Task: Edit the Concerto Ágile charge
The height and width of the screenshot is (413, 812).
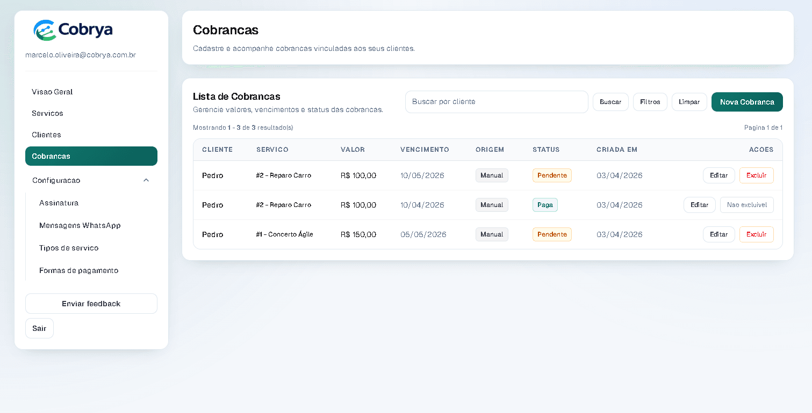Action: (719, 234)
